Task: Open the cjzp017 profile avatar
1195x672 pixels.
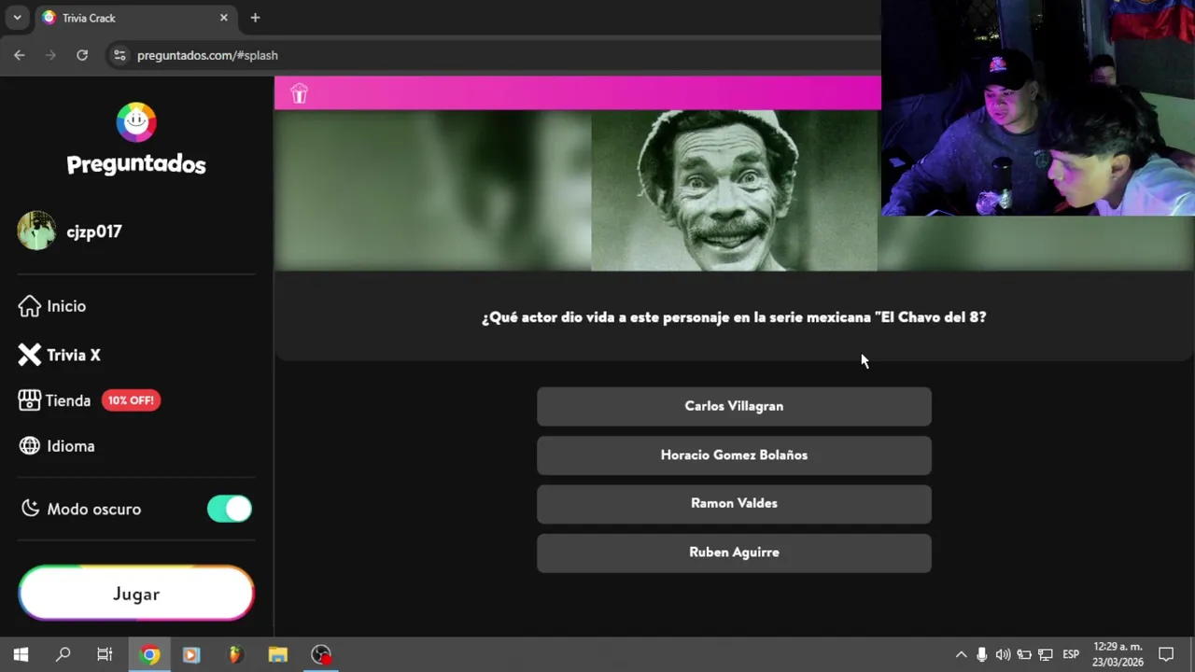Action: point(36,231)
